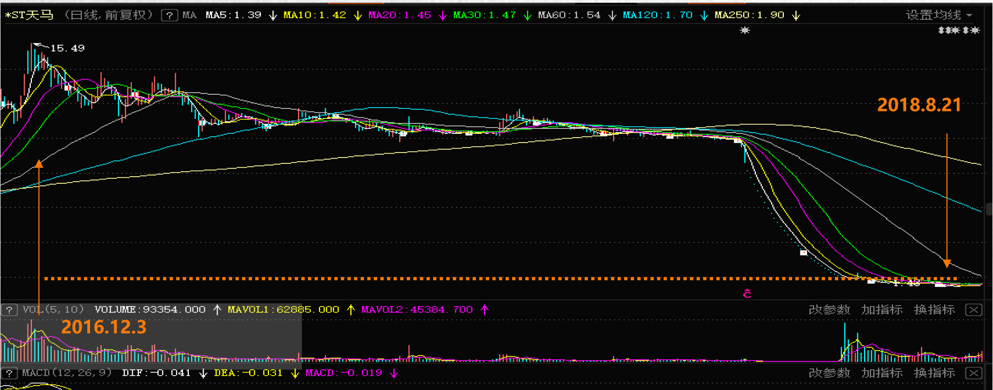The height and width of the screenshot is (390, 993).
Task: Click the help icon beside the *ST天马 title
Action: [x=169, y=15]
